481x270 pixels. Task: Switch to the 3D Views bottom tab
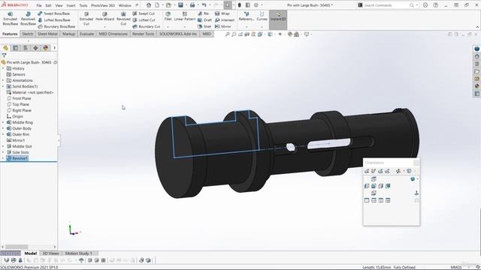tap(50, 253)
